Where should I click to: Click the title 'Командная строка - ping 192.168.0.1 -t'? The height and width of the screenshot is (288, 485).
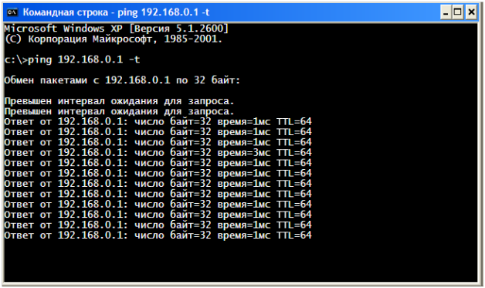(x=116, y=12)
